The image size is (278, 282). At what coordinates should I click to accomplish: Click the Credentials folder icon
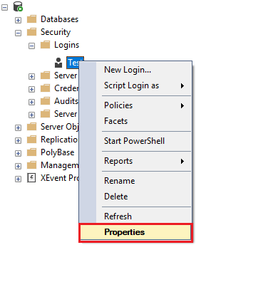click(x=45, y=88)
